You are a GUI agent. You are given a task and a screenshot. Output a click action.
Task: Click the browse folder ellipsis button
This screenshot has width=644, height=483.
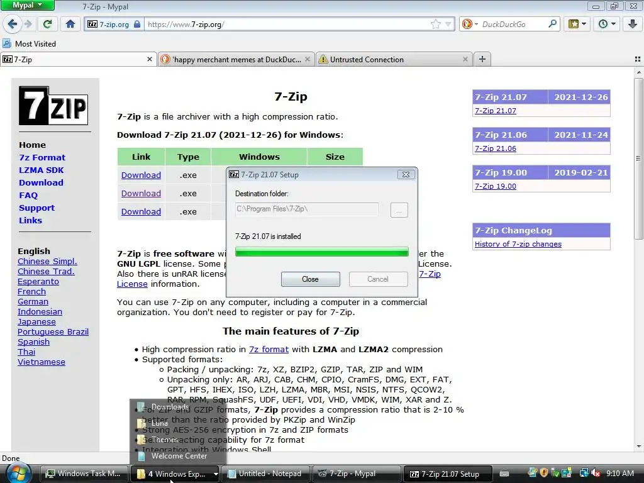coord(399,210)
